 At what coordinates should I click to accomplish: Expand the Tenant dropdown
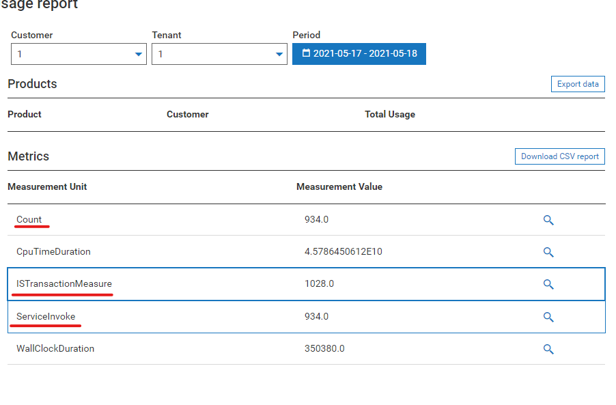pyautogui.click(x=219, y=54)
